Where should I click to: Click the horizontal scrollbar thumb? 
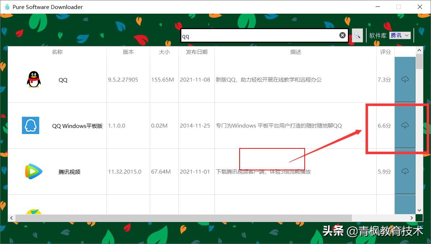pos(183,218)
